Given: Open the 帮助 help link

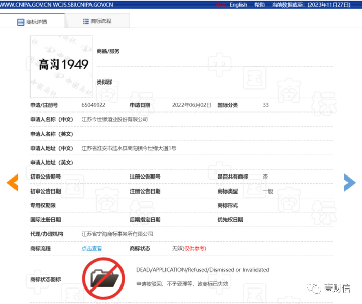Looking at the screenshot, I should pyautogui.click(x=260, y=5).
